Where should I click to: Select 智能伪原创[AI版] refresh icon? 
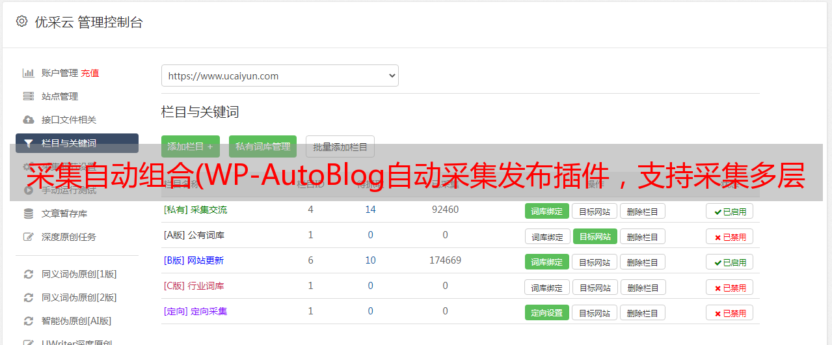pos(28,321)
